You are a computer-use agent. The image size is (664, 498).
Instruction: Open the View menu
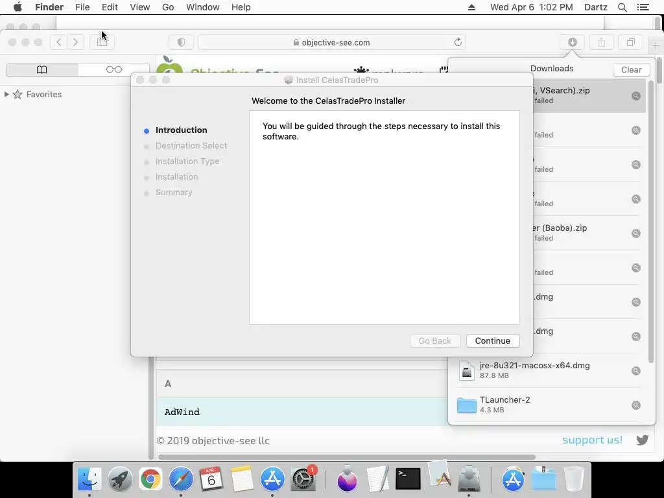[140, 7]
